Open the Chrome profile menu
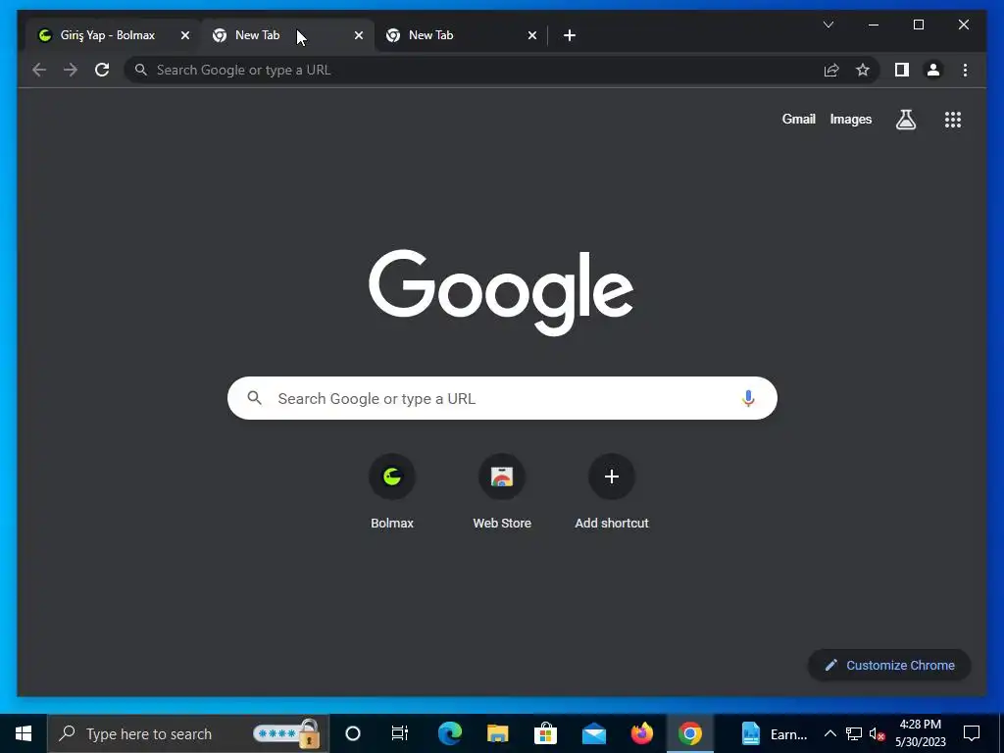This screenshot has width=1004, height=753. point(933,70)
